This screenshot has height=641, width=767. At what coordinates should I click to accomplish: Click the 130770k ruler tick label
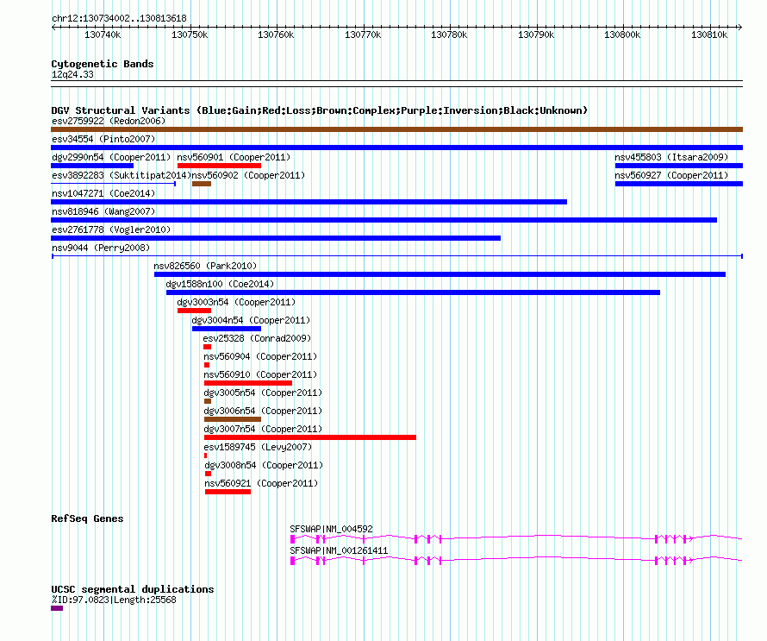(363, 35)
